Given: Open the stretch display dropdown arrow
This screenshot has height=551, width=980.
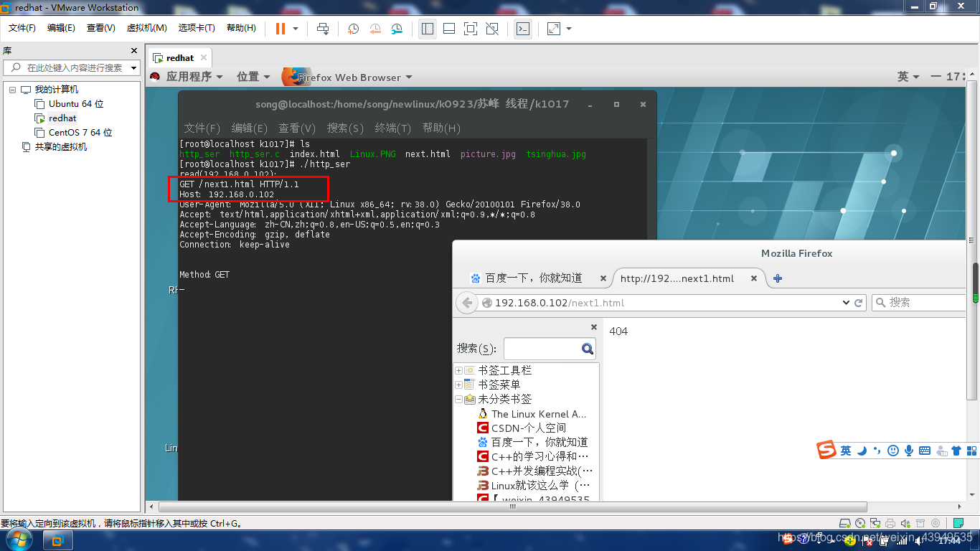Looking at the screenshot, I should coord(569,29).
